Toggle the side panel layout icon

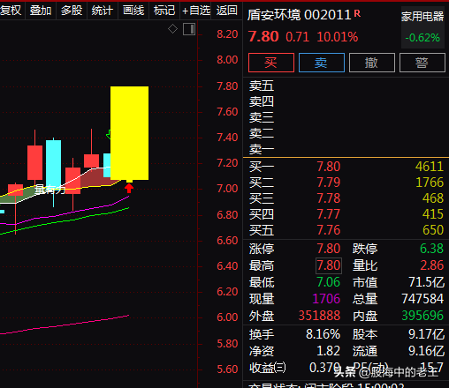189,29
